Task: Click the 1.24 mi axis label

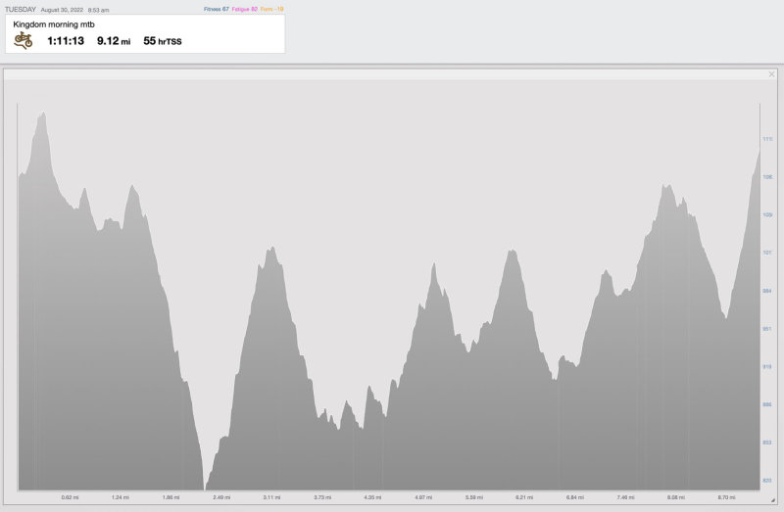Action: pyautogui.click(x=121, y=497)
